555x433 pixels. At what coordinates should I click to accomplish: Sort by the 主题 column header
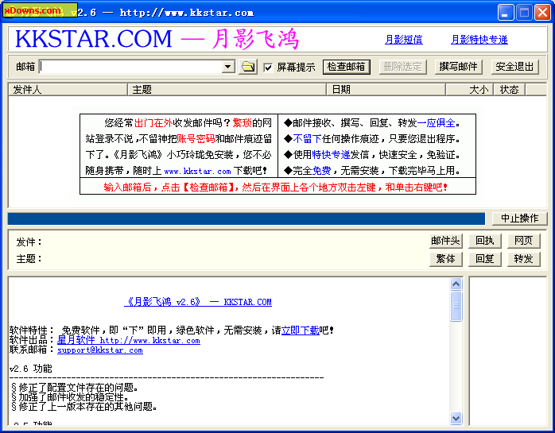tap(227, 90)
